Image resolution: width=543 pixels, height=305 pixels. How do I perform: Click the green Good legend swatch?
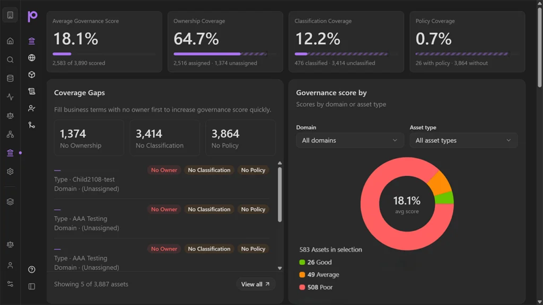[302, 263]
